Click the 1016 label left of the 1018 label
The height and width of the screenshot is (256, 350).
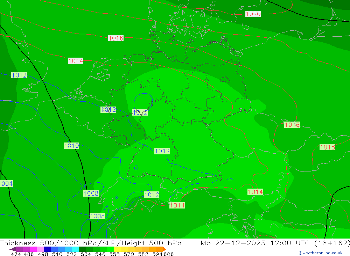(x=292, y=125)
